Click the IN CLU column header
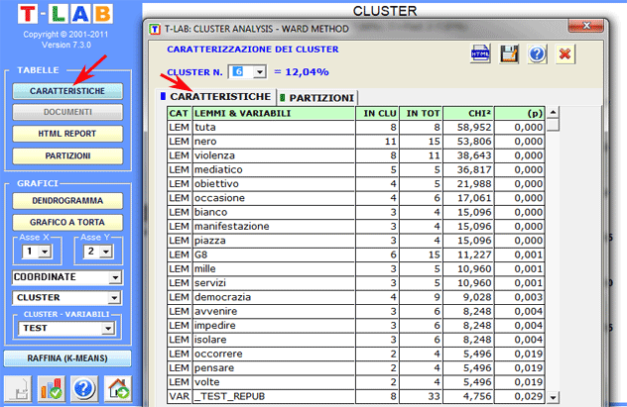 tap(377, 113)
